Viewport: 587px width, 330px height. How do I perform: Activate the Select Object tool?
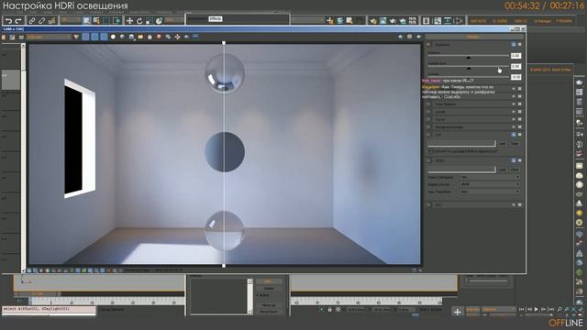87,21
